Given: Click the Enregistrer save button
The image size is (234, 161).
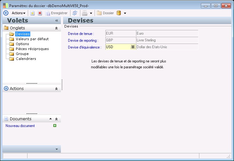Looking at the screenshot, I should point(56,13).
